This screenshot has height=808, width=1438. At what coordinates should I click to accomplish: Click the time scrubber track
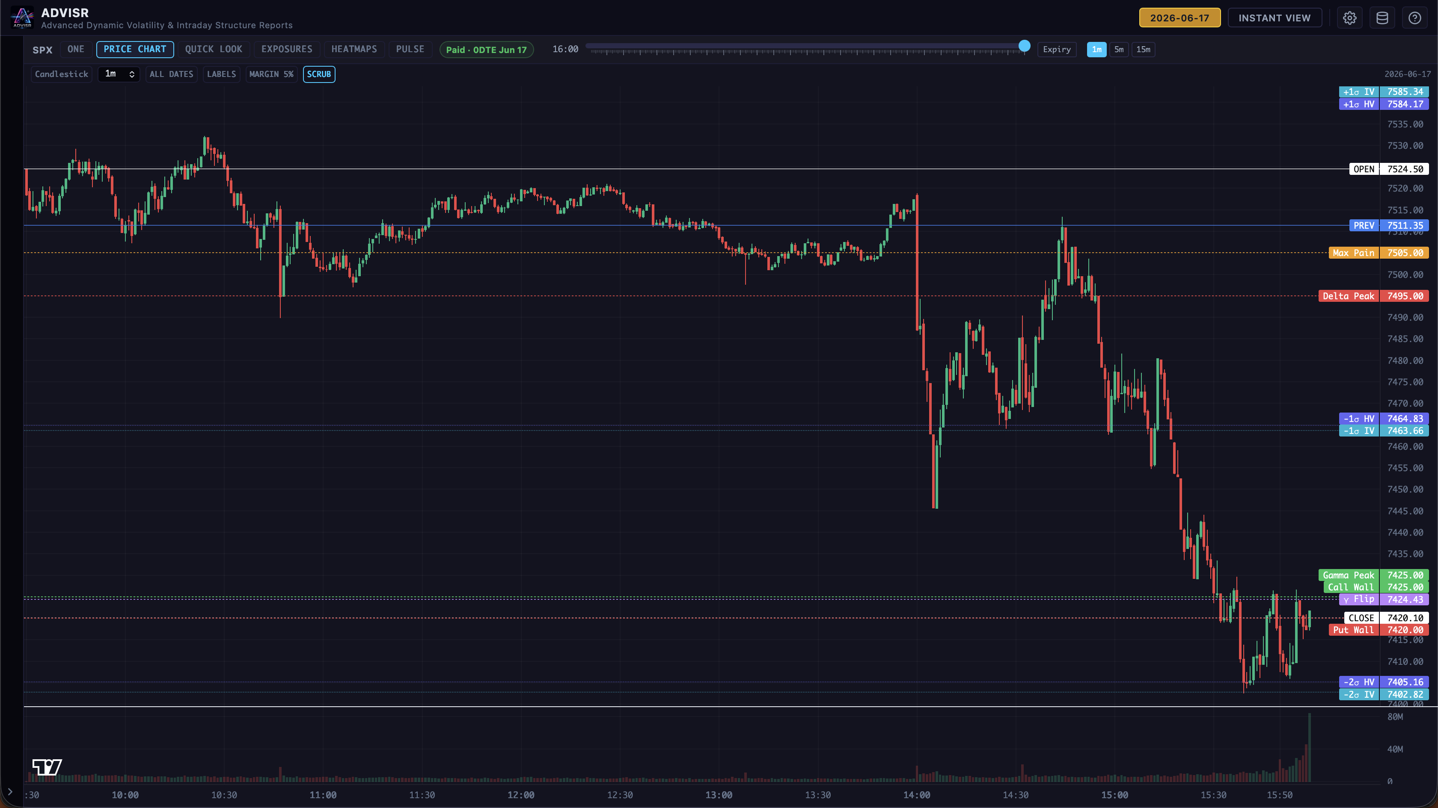[x=805, y=46]
